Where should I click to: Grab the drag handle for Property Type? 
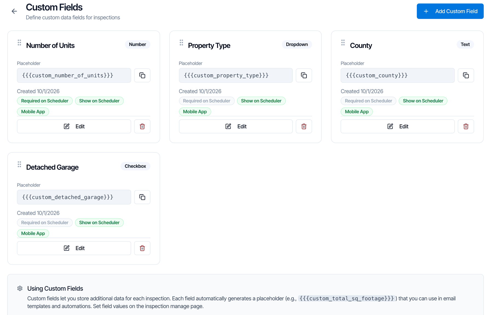point(181,43)
